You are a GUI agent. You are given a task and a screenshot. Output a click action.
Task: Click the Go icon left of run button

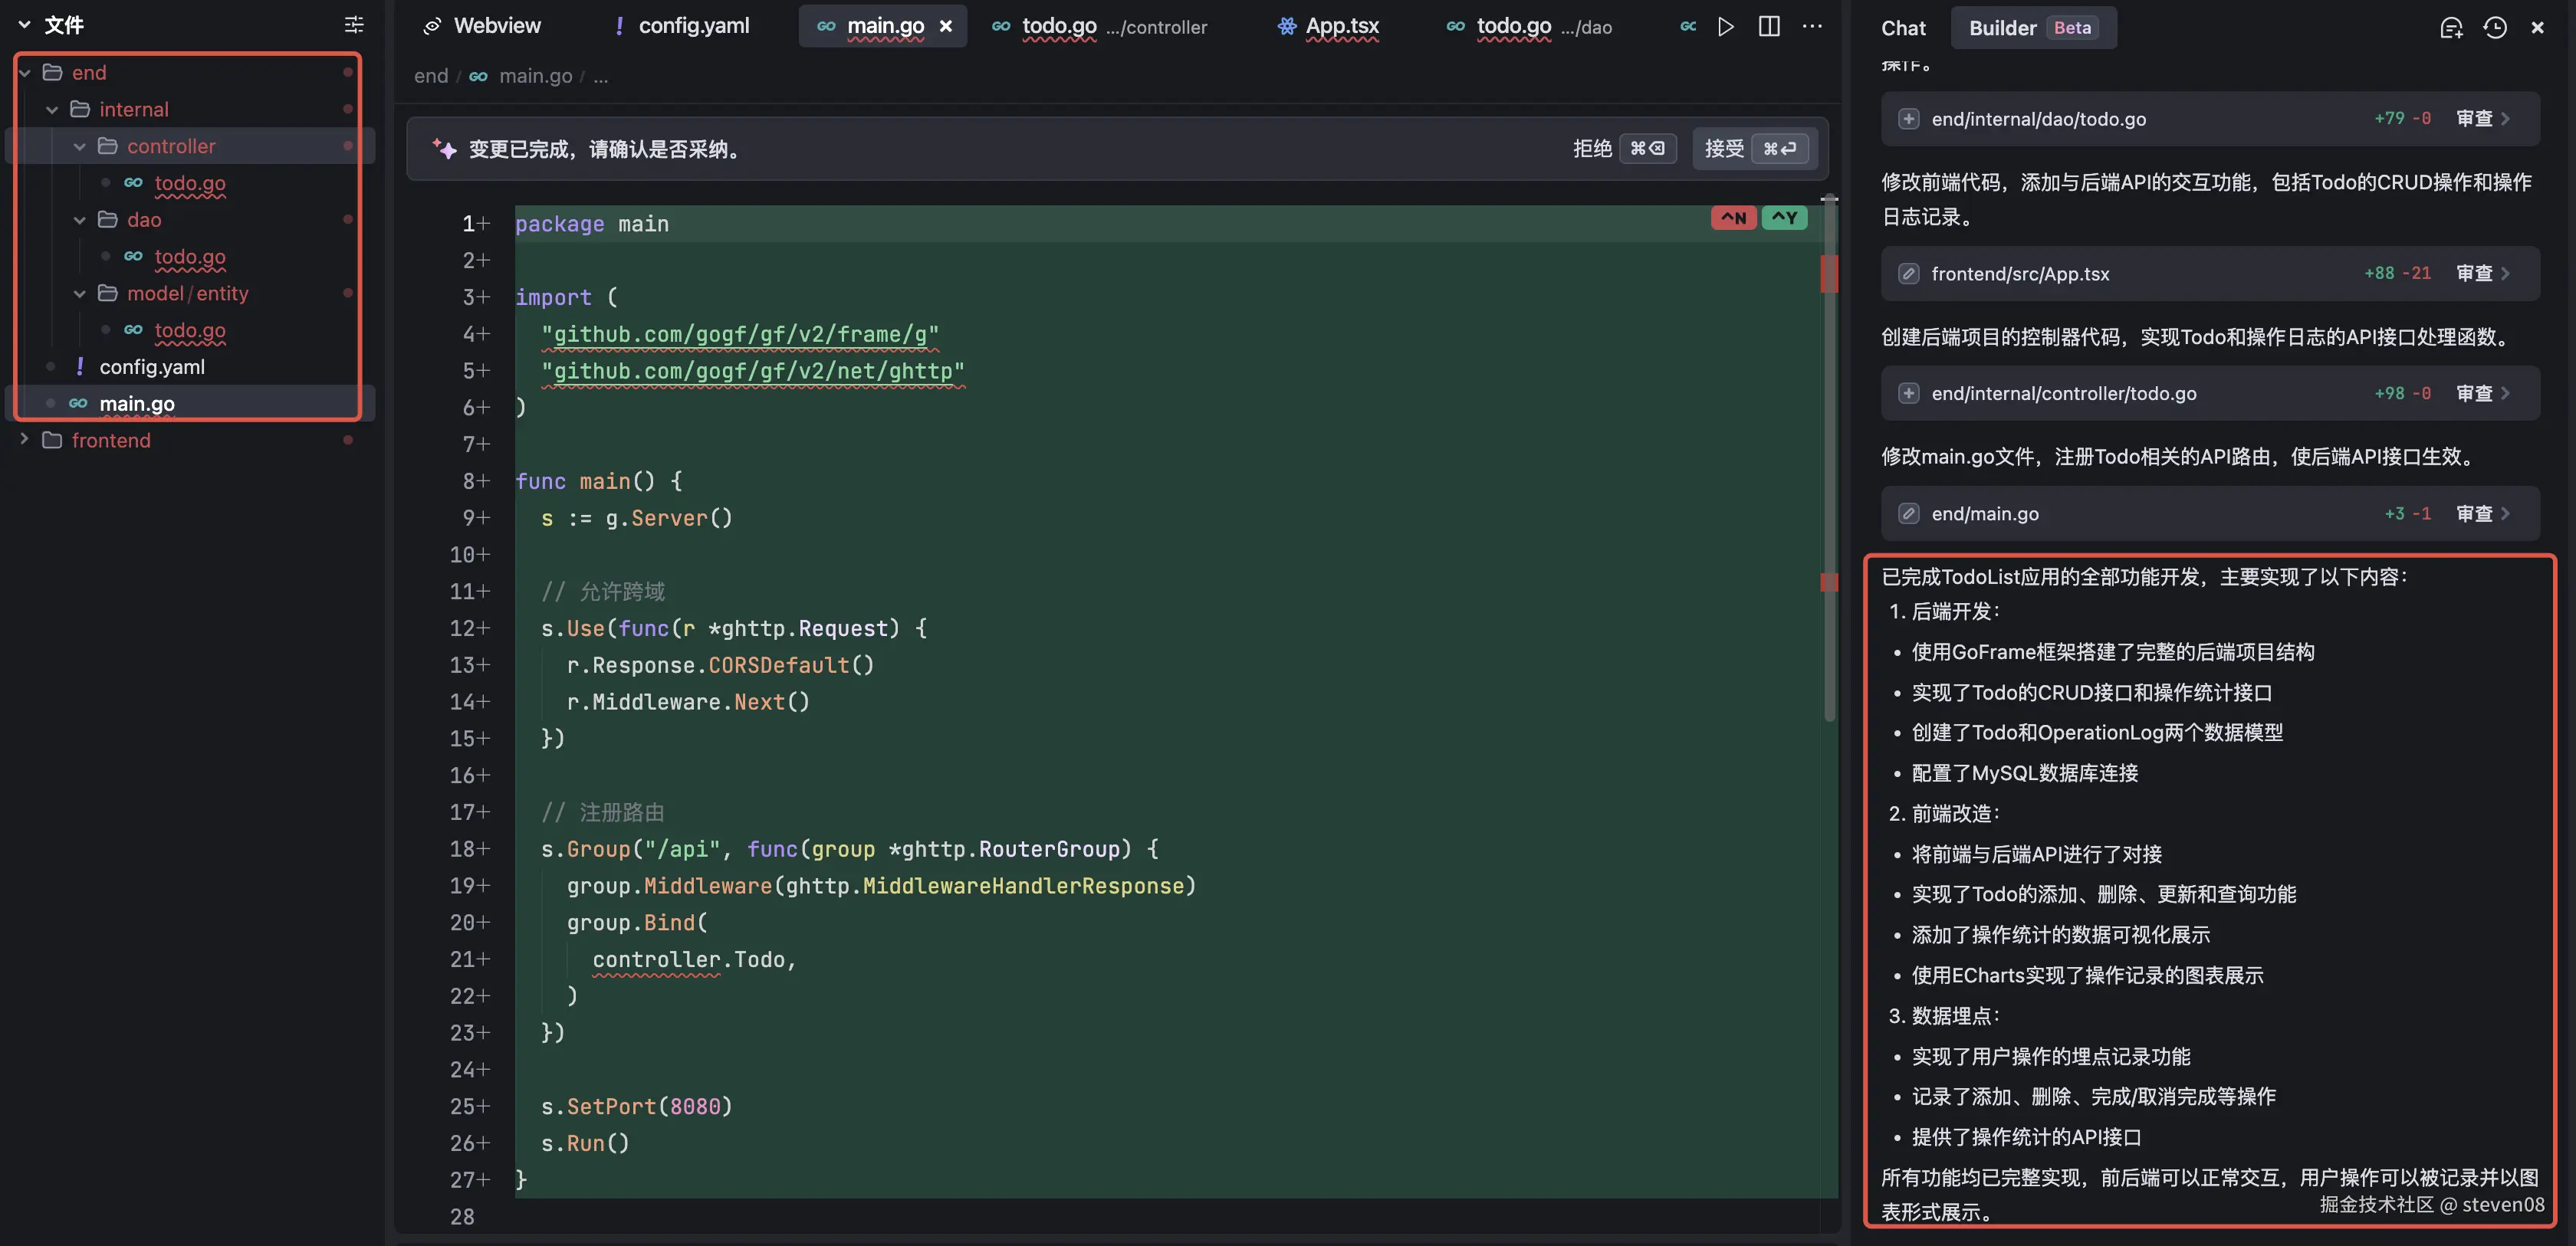coord(1688,27)
